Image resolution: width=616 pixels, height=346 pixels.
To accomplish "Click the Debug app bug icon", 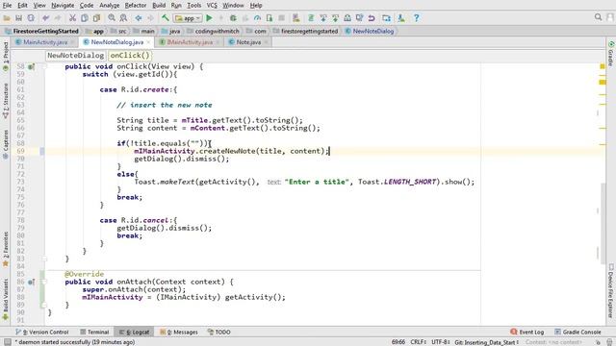I will click(233, 18).
